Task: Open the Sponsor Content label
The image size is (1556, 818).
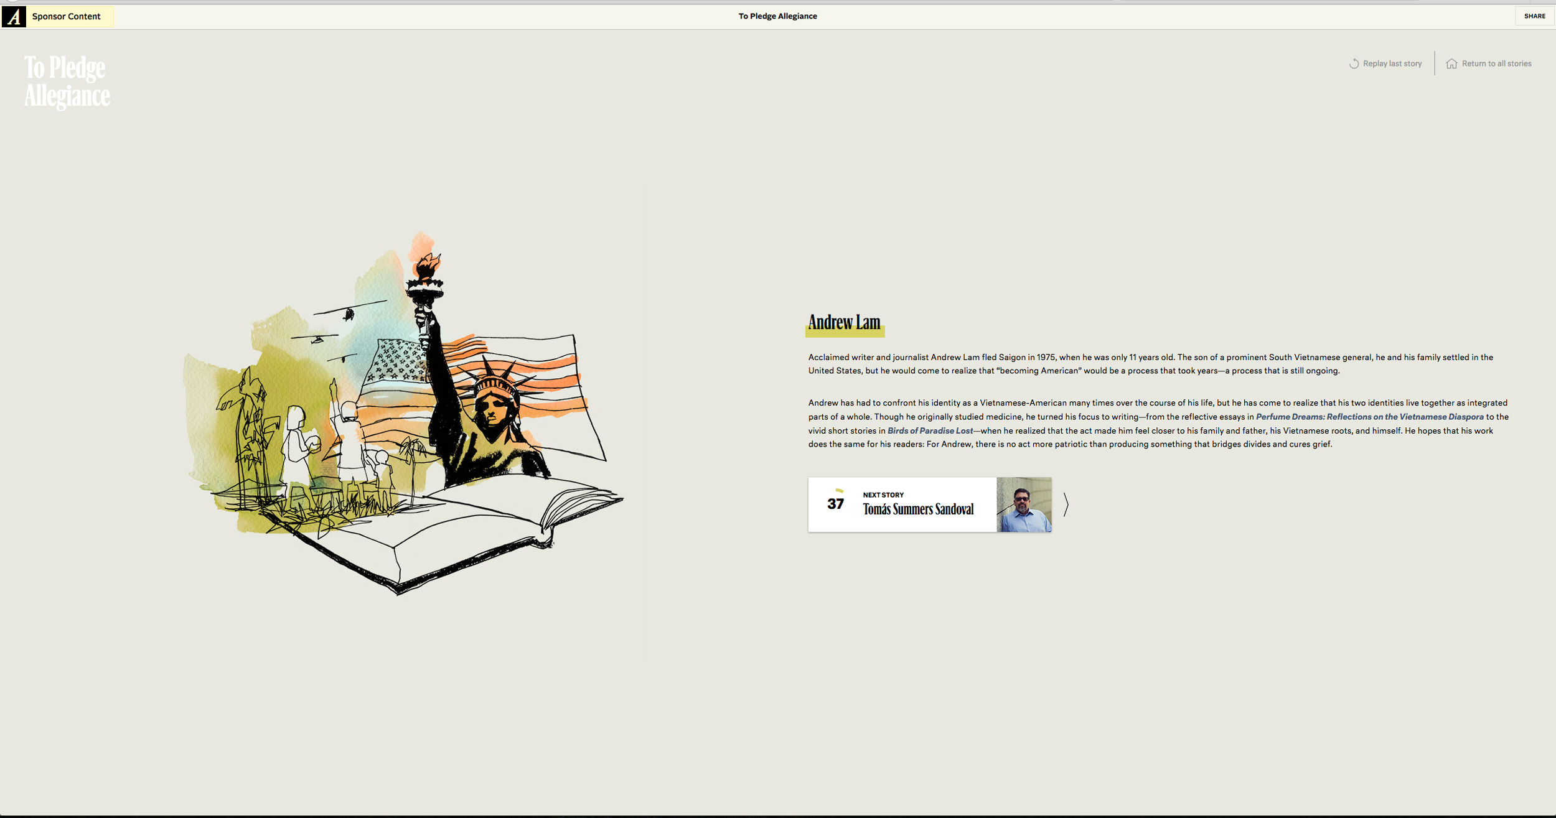Action: pyautogui.click(x=67, y=16)
